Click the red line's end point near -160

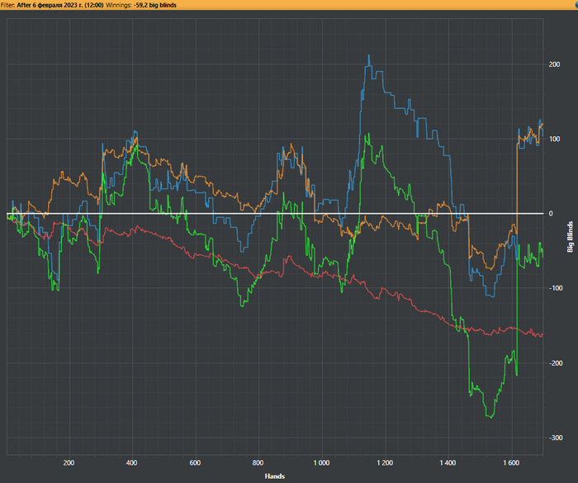tap(542, 334)
